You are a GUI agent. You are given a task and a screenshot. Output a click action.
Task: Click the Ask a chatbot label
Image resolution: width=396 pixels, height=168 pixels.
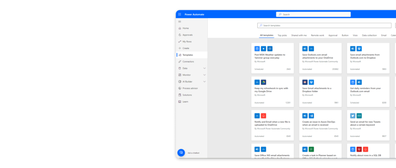pyautogui.click(x=193, y=153)
